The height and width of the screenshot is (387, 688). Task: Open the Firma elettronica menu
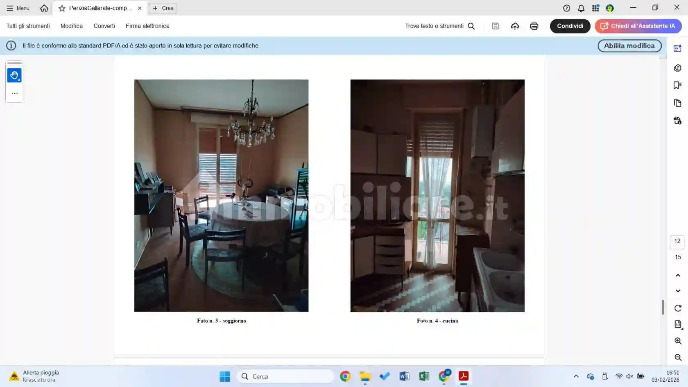pyautogui.click(x=147, y=26)
